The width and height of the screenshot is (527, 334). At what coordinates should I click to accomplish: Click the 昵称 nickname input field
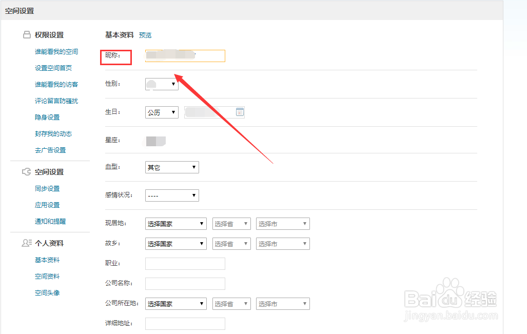[185, 55]
